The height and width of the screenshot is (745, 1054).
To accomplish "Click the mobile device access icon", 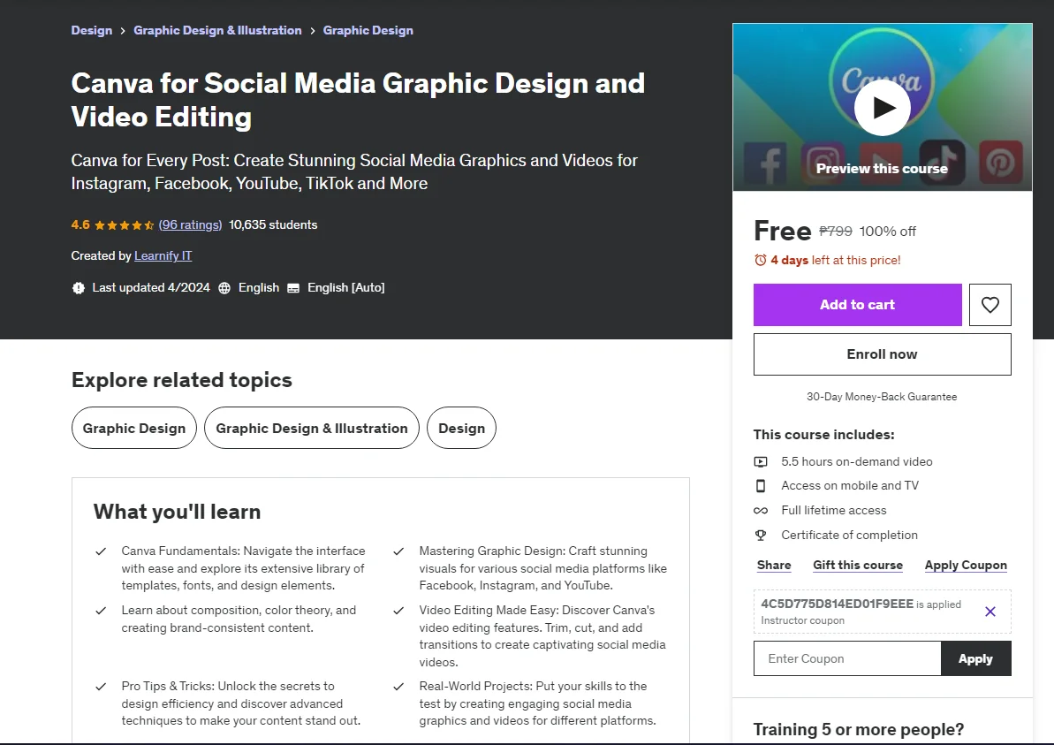I will [761, 485].
